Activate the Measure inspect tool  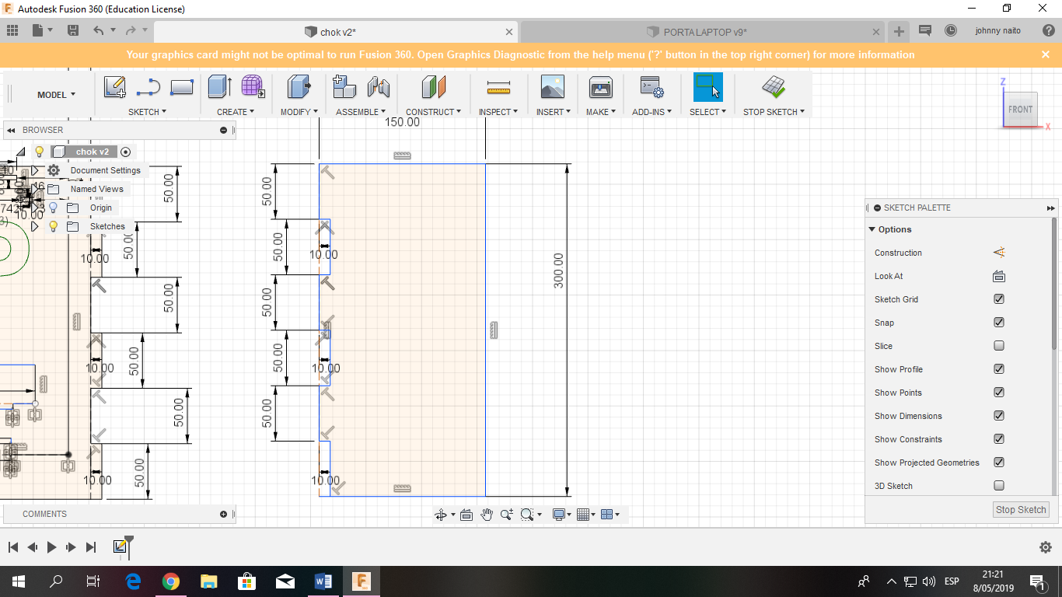(498, 86)
